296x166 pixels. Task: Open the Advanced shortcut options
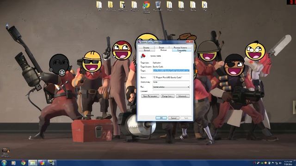(x=183, y=96)
